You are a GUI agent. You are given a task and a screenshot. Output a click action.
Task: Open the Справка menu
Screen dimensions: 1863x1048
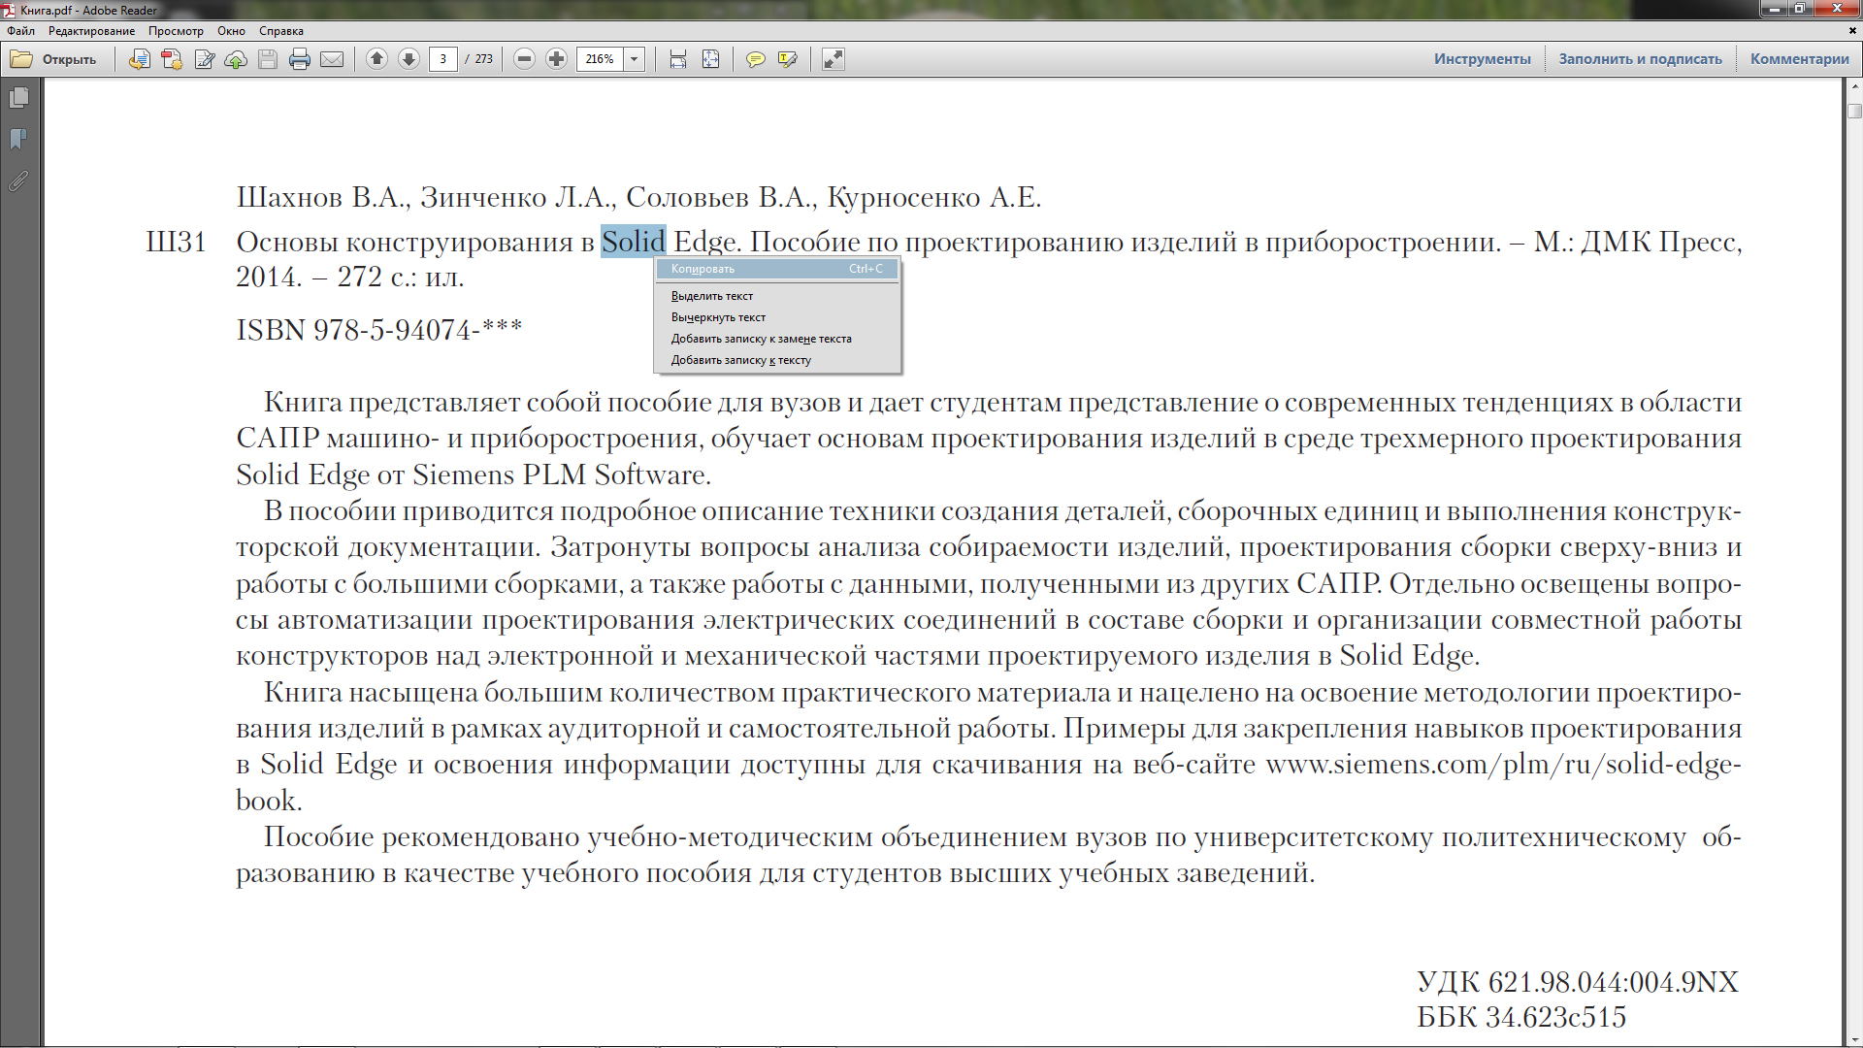(281, 31)
